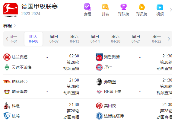175x122 pixels.
Task: Show later dates with right arrow
Action: 169,39
